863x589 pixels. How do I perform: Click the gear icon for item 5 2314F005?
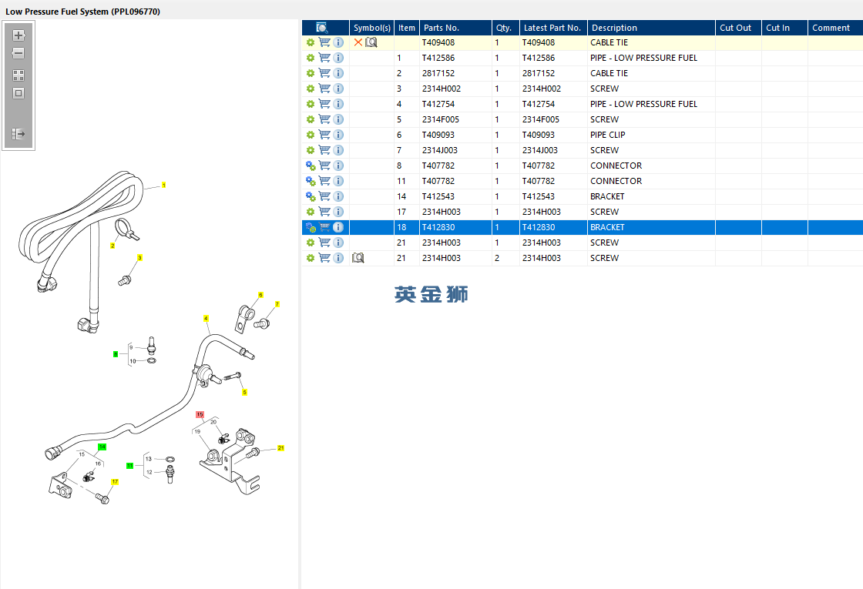point(311,119)
